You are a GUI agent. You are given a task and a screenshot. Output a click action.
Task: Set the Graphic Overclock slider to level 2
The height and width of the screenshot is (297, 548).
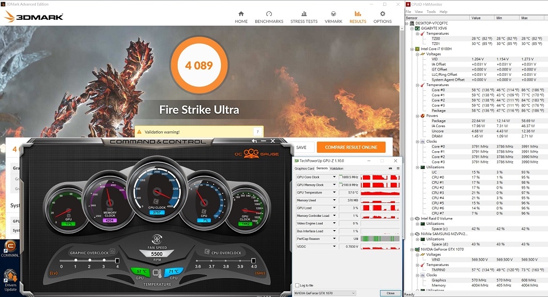[x=90, y=260]
